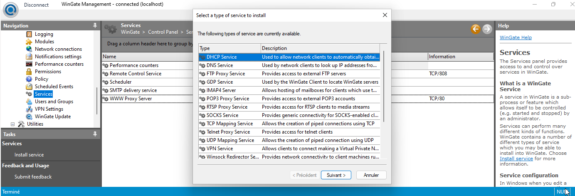Image resolution: width=575 pixels, height=196 pixels.
Task: Click the Performance counters icon in Navigation tree
Action: tap(29, 64)
